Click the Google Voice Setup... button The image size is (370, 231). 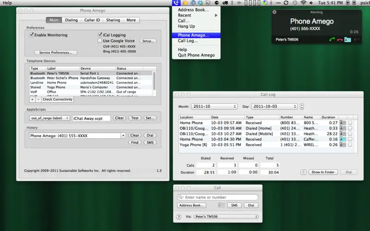pos(148,41)
